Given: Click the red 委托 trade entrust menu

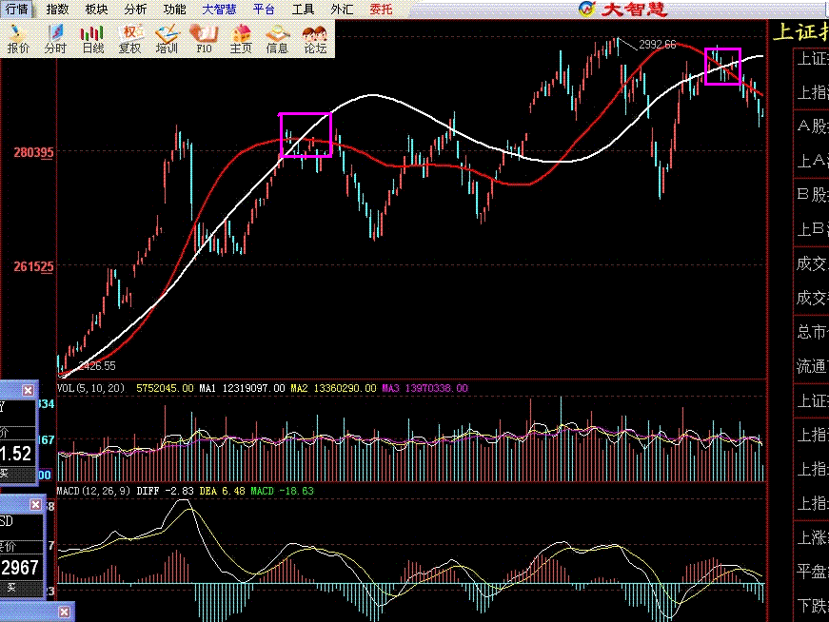Looking at the screenshot, I should click(x=379, y=9).
